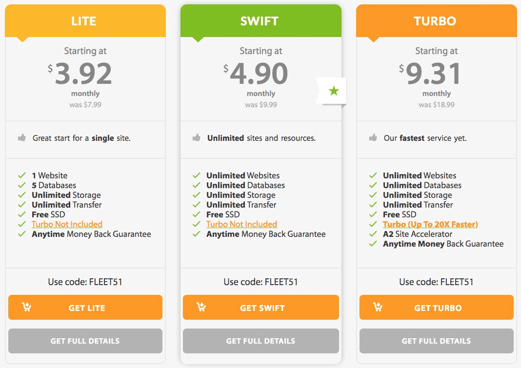Viewport: 521px width, 368px height.
Task: Click the Swift plan header
Action: pyautogui.click(x=260, y=21)
